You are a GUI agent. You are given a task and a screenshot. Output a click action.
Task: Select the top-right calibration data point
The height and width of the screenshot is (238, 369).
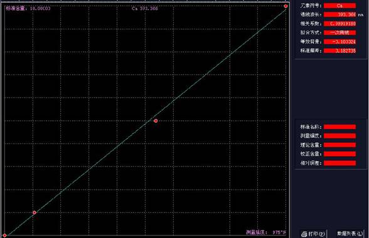click(x=286, y=6)
